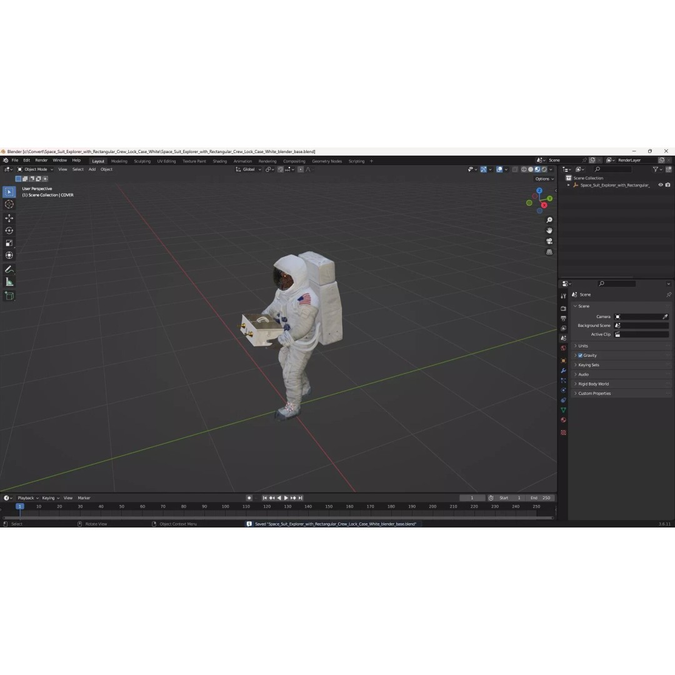The width and height of the screenshot is (675, 675).
Task: Select the Annotate tool
Action: pyautogui.click(x=9, y=269)
